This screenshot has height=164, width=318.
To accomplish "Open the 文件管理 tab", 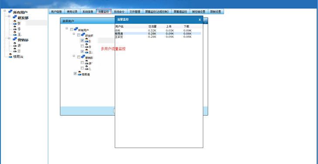I will (x=135, y=12).
